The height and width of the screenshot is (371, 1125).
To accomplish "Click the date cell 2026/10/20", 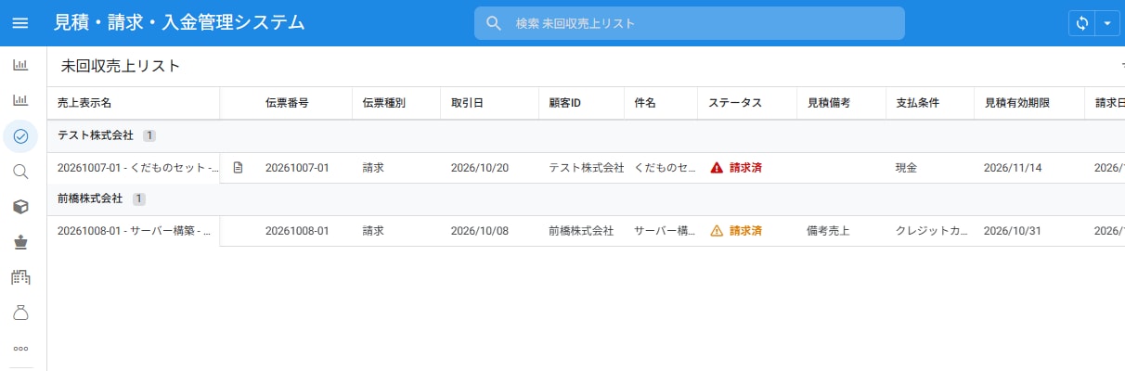I will (480, 168).
